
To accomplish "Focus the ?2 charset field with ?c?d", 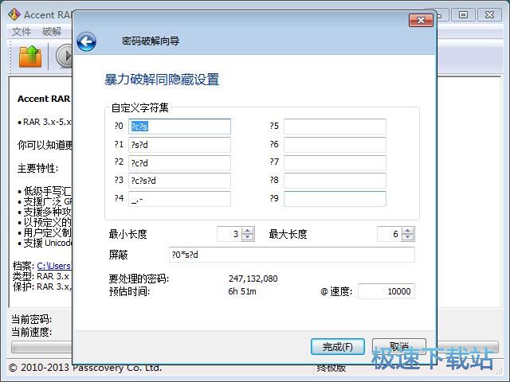I will coord(179,162).
